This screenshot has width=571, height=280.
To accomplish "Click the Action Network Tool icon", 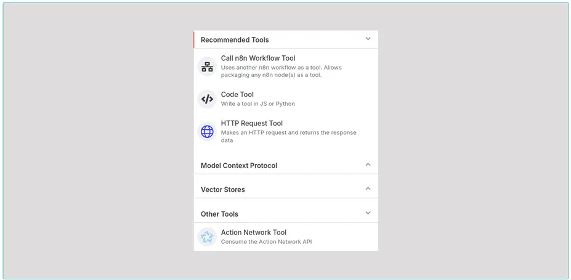I will [x=207, y=237].
